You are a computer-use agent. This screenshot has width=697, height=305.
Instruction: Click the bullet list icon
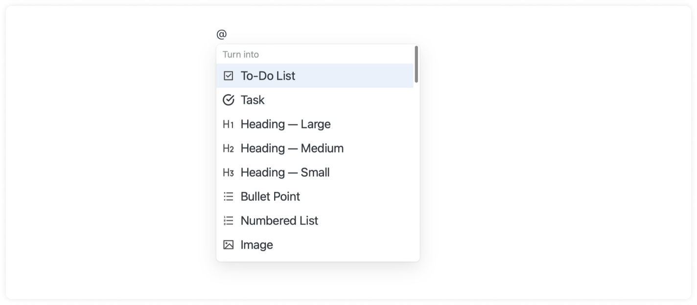[228, 196]
